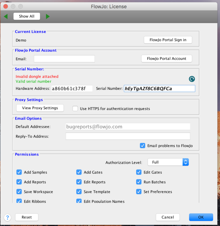Click the 'Permissions' section heading
This screenshot has width=220, height=226.
click(x=27, y=154)
